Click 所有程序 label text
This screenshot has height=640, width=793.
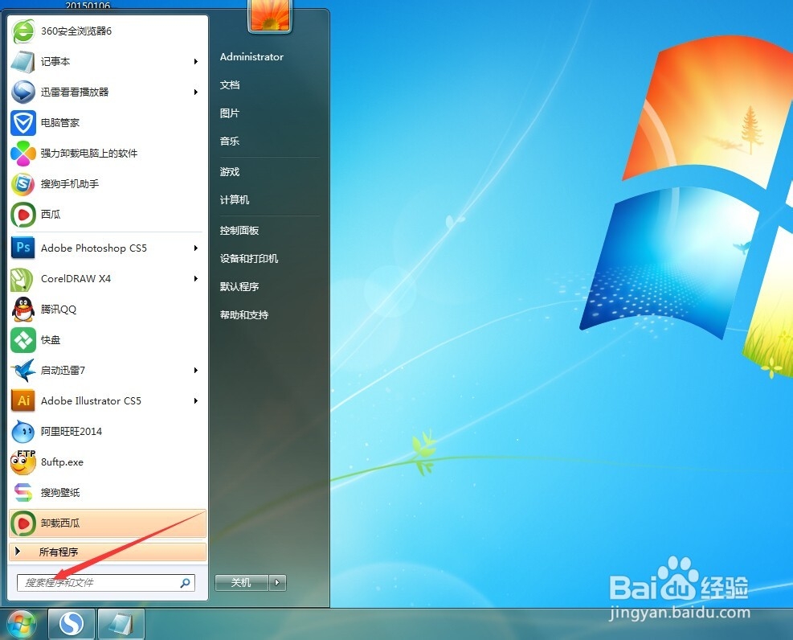click(x=59, y=552)
